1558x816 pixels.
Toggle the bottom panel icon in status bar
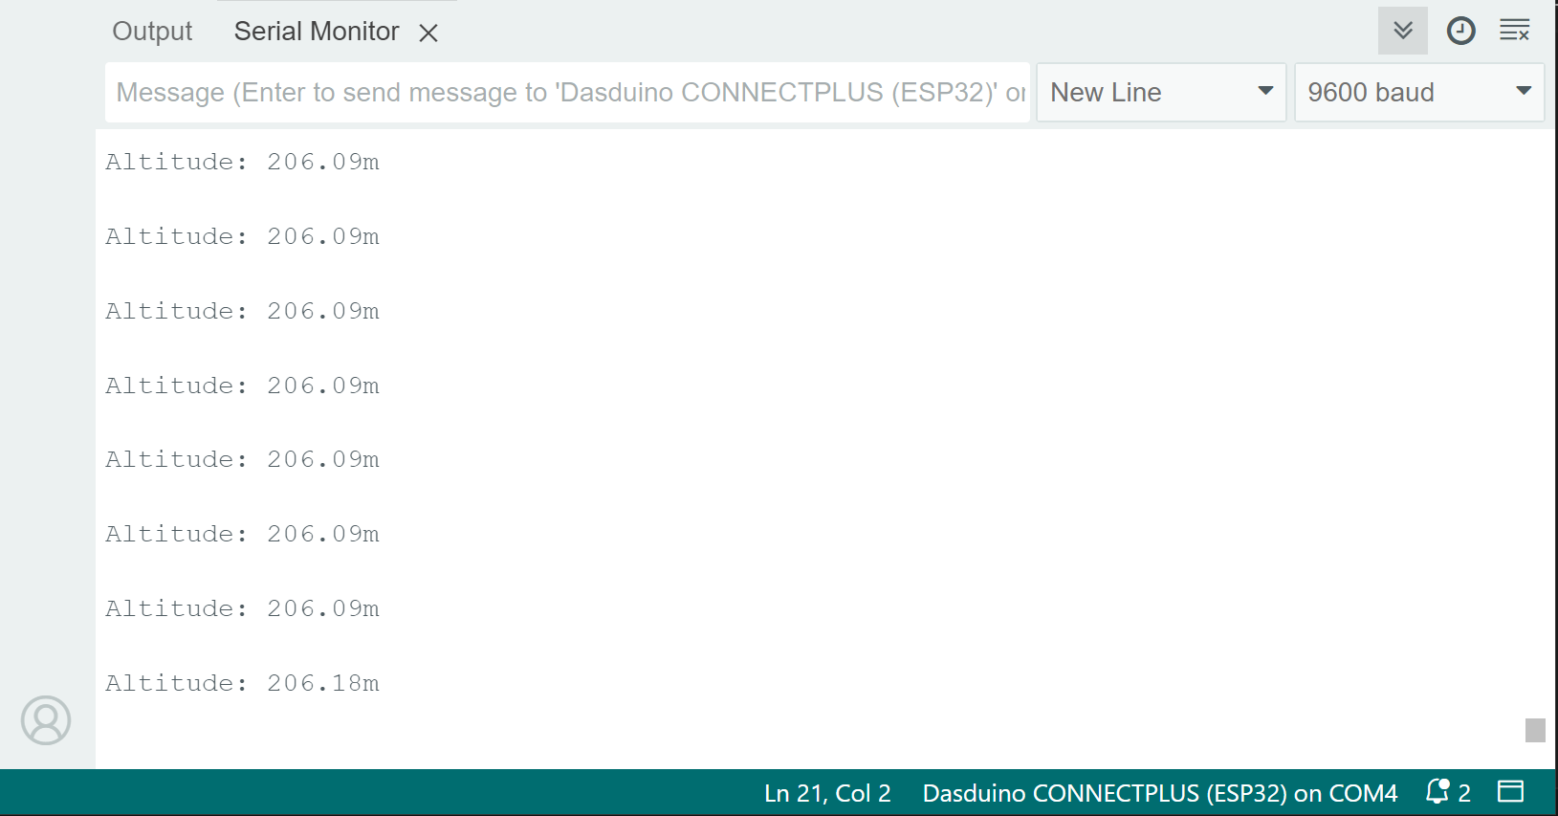coord(1510,792)
